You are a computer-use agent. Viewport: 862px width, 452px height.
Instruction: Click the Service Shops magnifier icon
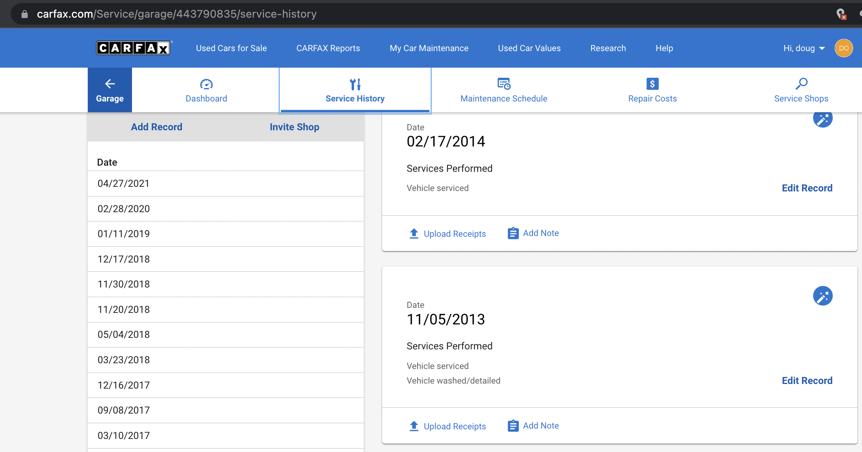[801, 83]
